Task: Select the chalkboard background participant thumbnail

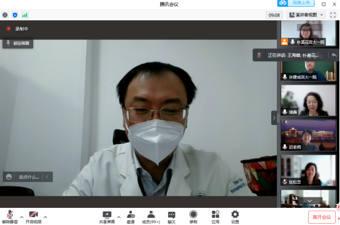Action: 308,71
